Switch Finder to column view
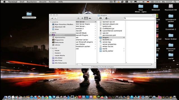 [x=86, y=18]
